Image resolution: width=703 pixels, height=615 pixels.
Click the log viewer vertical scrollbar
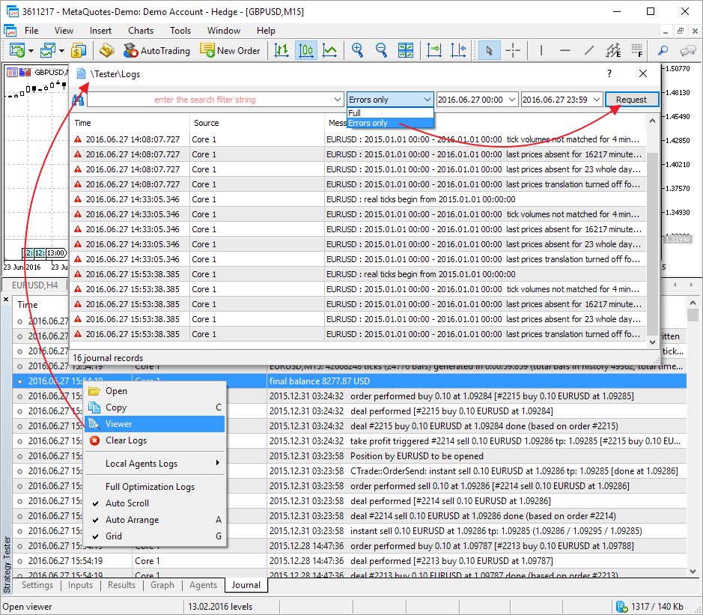point(652,231)
